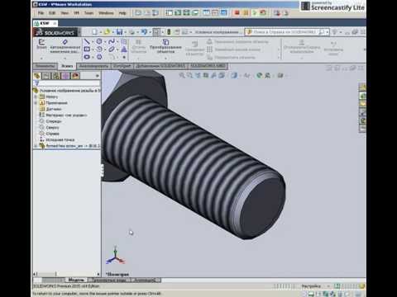The height and width of the screenshot is (297, 397).
Task: Select the Line sketch tool
Action: tap(87, 41)
